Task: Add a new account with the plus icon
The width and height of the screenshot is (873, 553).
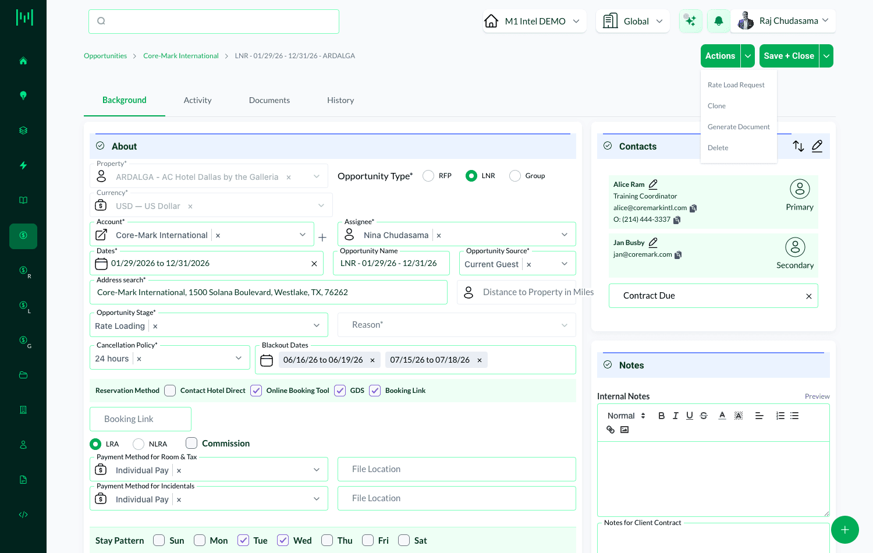Action: [322, 237]
